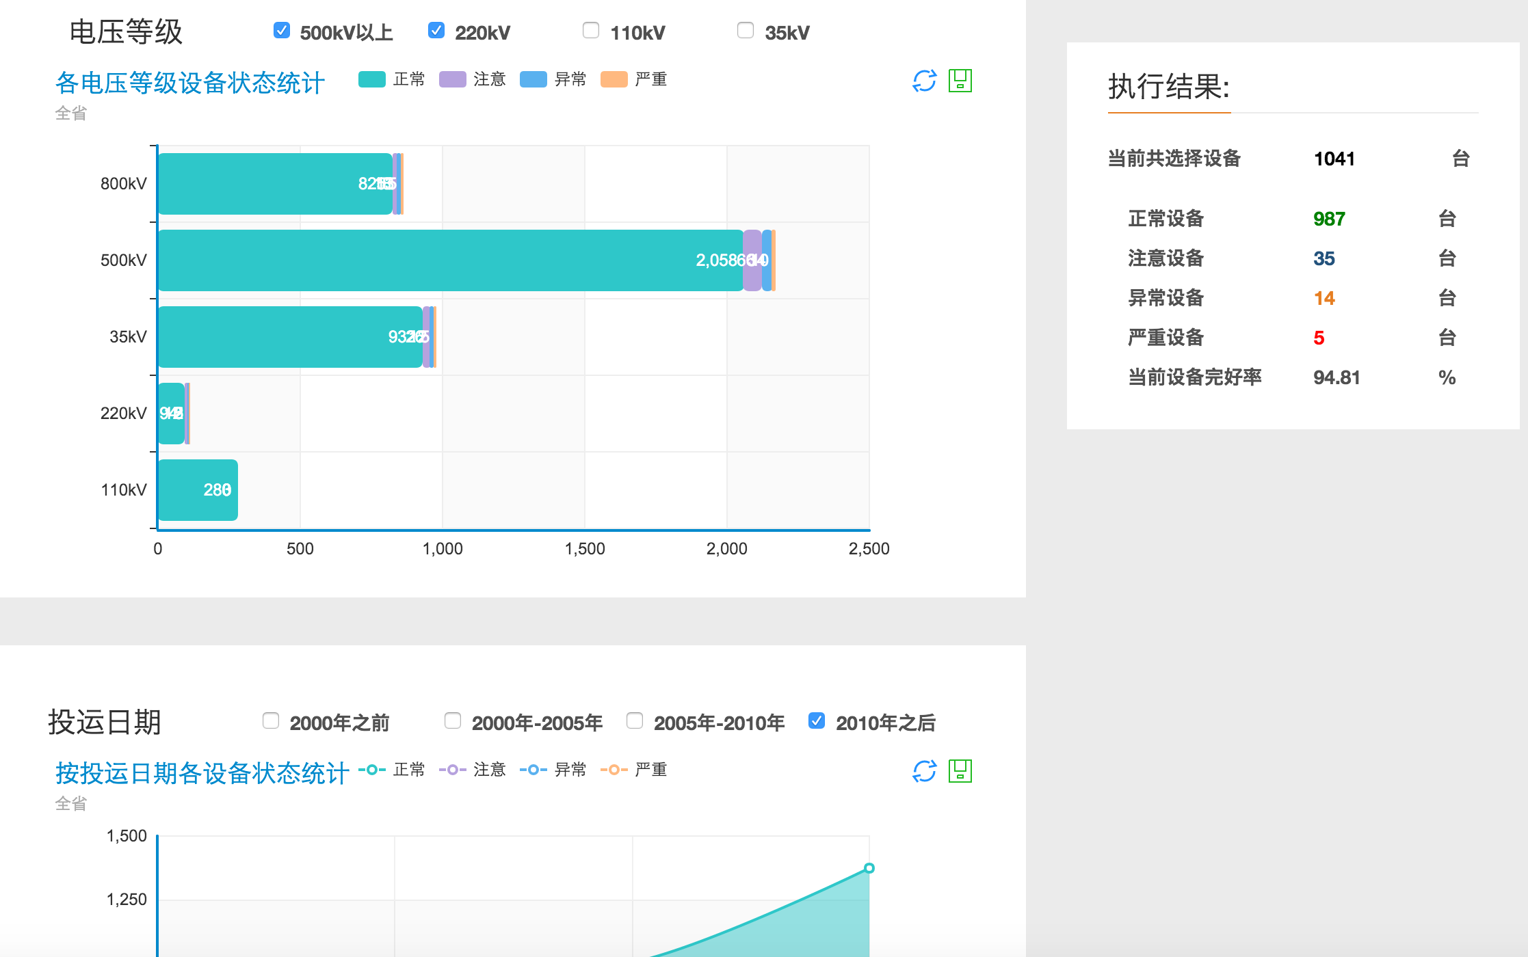1528x957 pixels.
Task: Click abnormal devices count 14
Action: coord(1324,298)
